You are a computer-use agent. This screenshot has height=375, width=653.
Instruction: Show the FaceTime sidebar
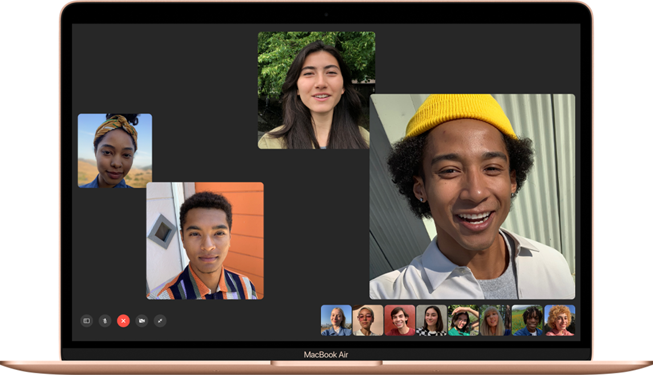pos(87,320)
